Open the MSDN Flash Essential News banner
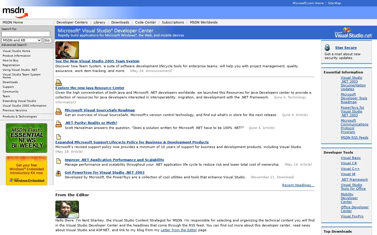The width and height of the screenshot is (377, 235). point(27,138)
